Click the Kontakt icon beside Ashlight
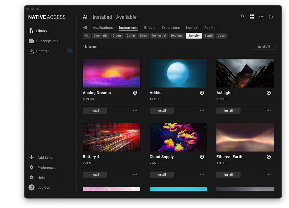Screen dimensions: 289x208 [269, 93]
